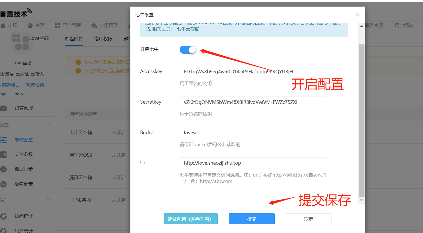Close the 七牛设置 dialog
Image resolution: width=423 pixels, height=233 pixels.
357,14
